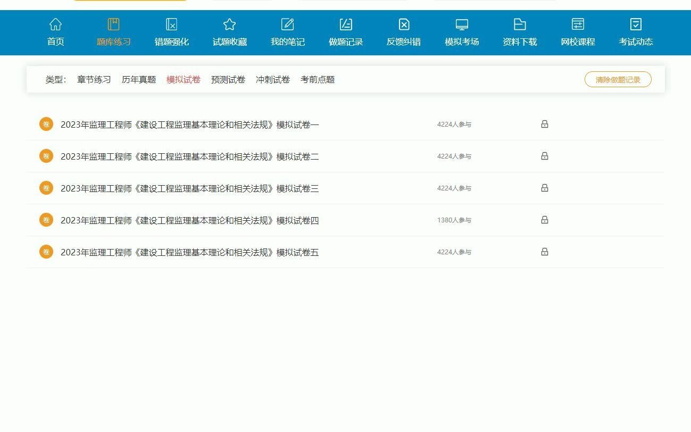Click the 网校课程 icon
Viewport: 691px width, 432px height.
tap(578, 24)
